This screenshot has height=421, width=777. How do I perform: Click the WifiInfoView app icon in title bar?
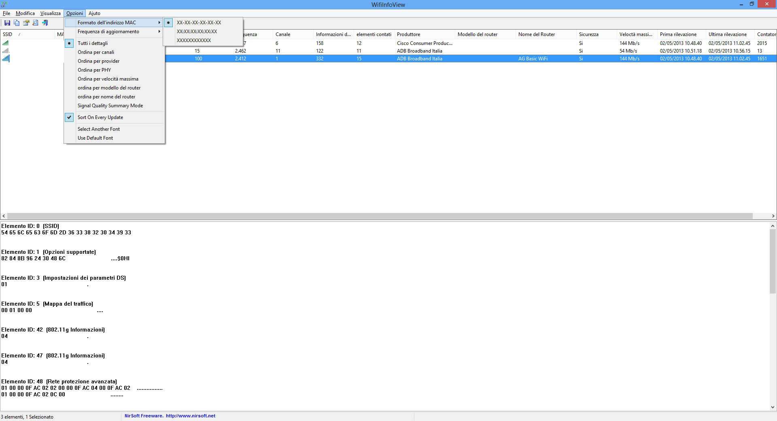(4, 4)
